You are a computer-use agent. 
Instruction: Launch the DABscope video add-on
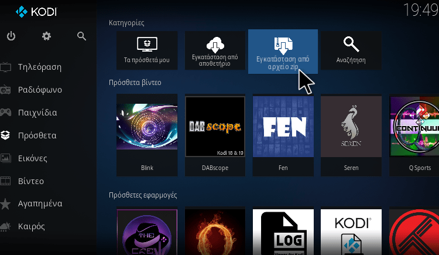215,135
